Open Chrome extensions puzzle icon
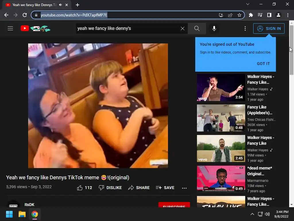 click(x=251, y=15)
